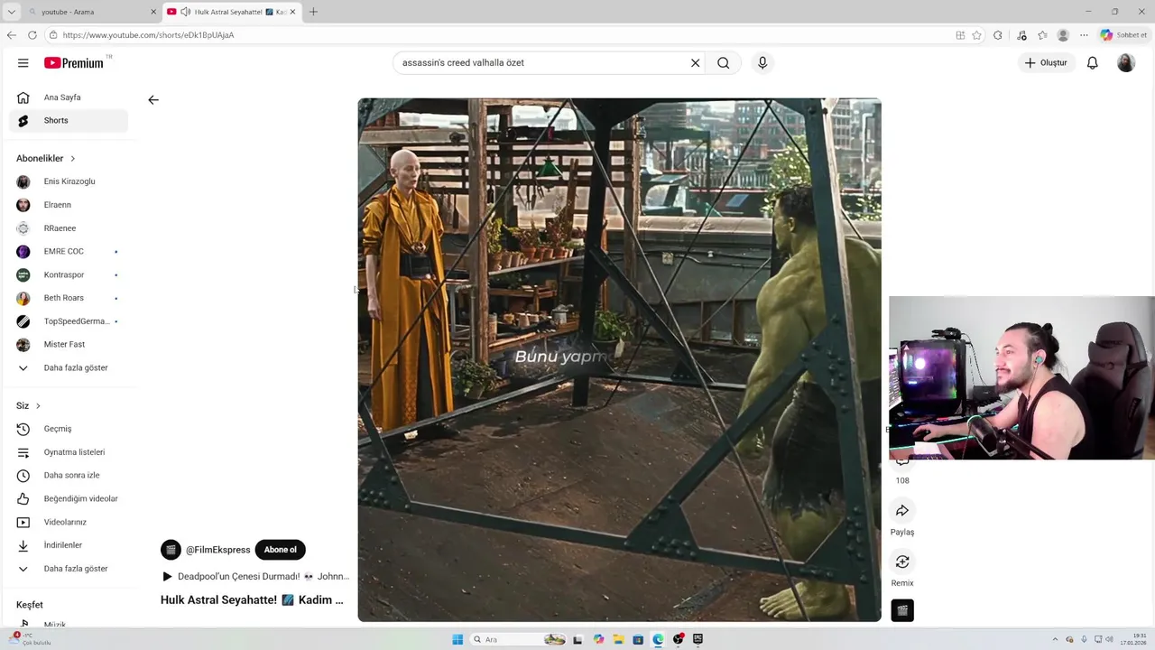The image size is (1155, 650).
Task: Pause the Short by clicking video
Action: (619, 359)
